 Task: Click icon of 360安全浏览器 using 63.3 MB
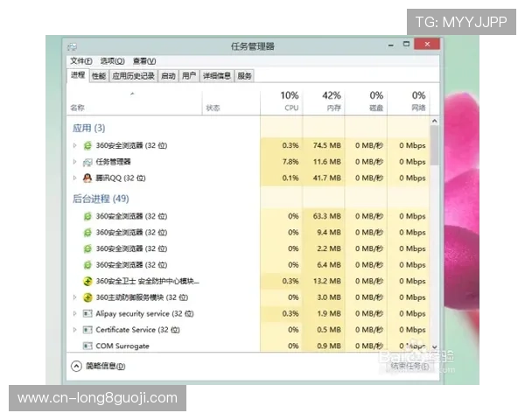87,216
